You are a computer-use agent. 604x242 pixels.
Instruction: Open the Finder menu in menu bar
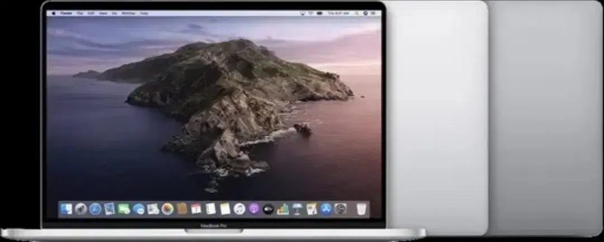pyautogui.click(x=66, y=13)
